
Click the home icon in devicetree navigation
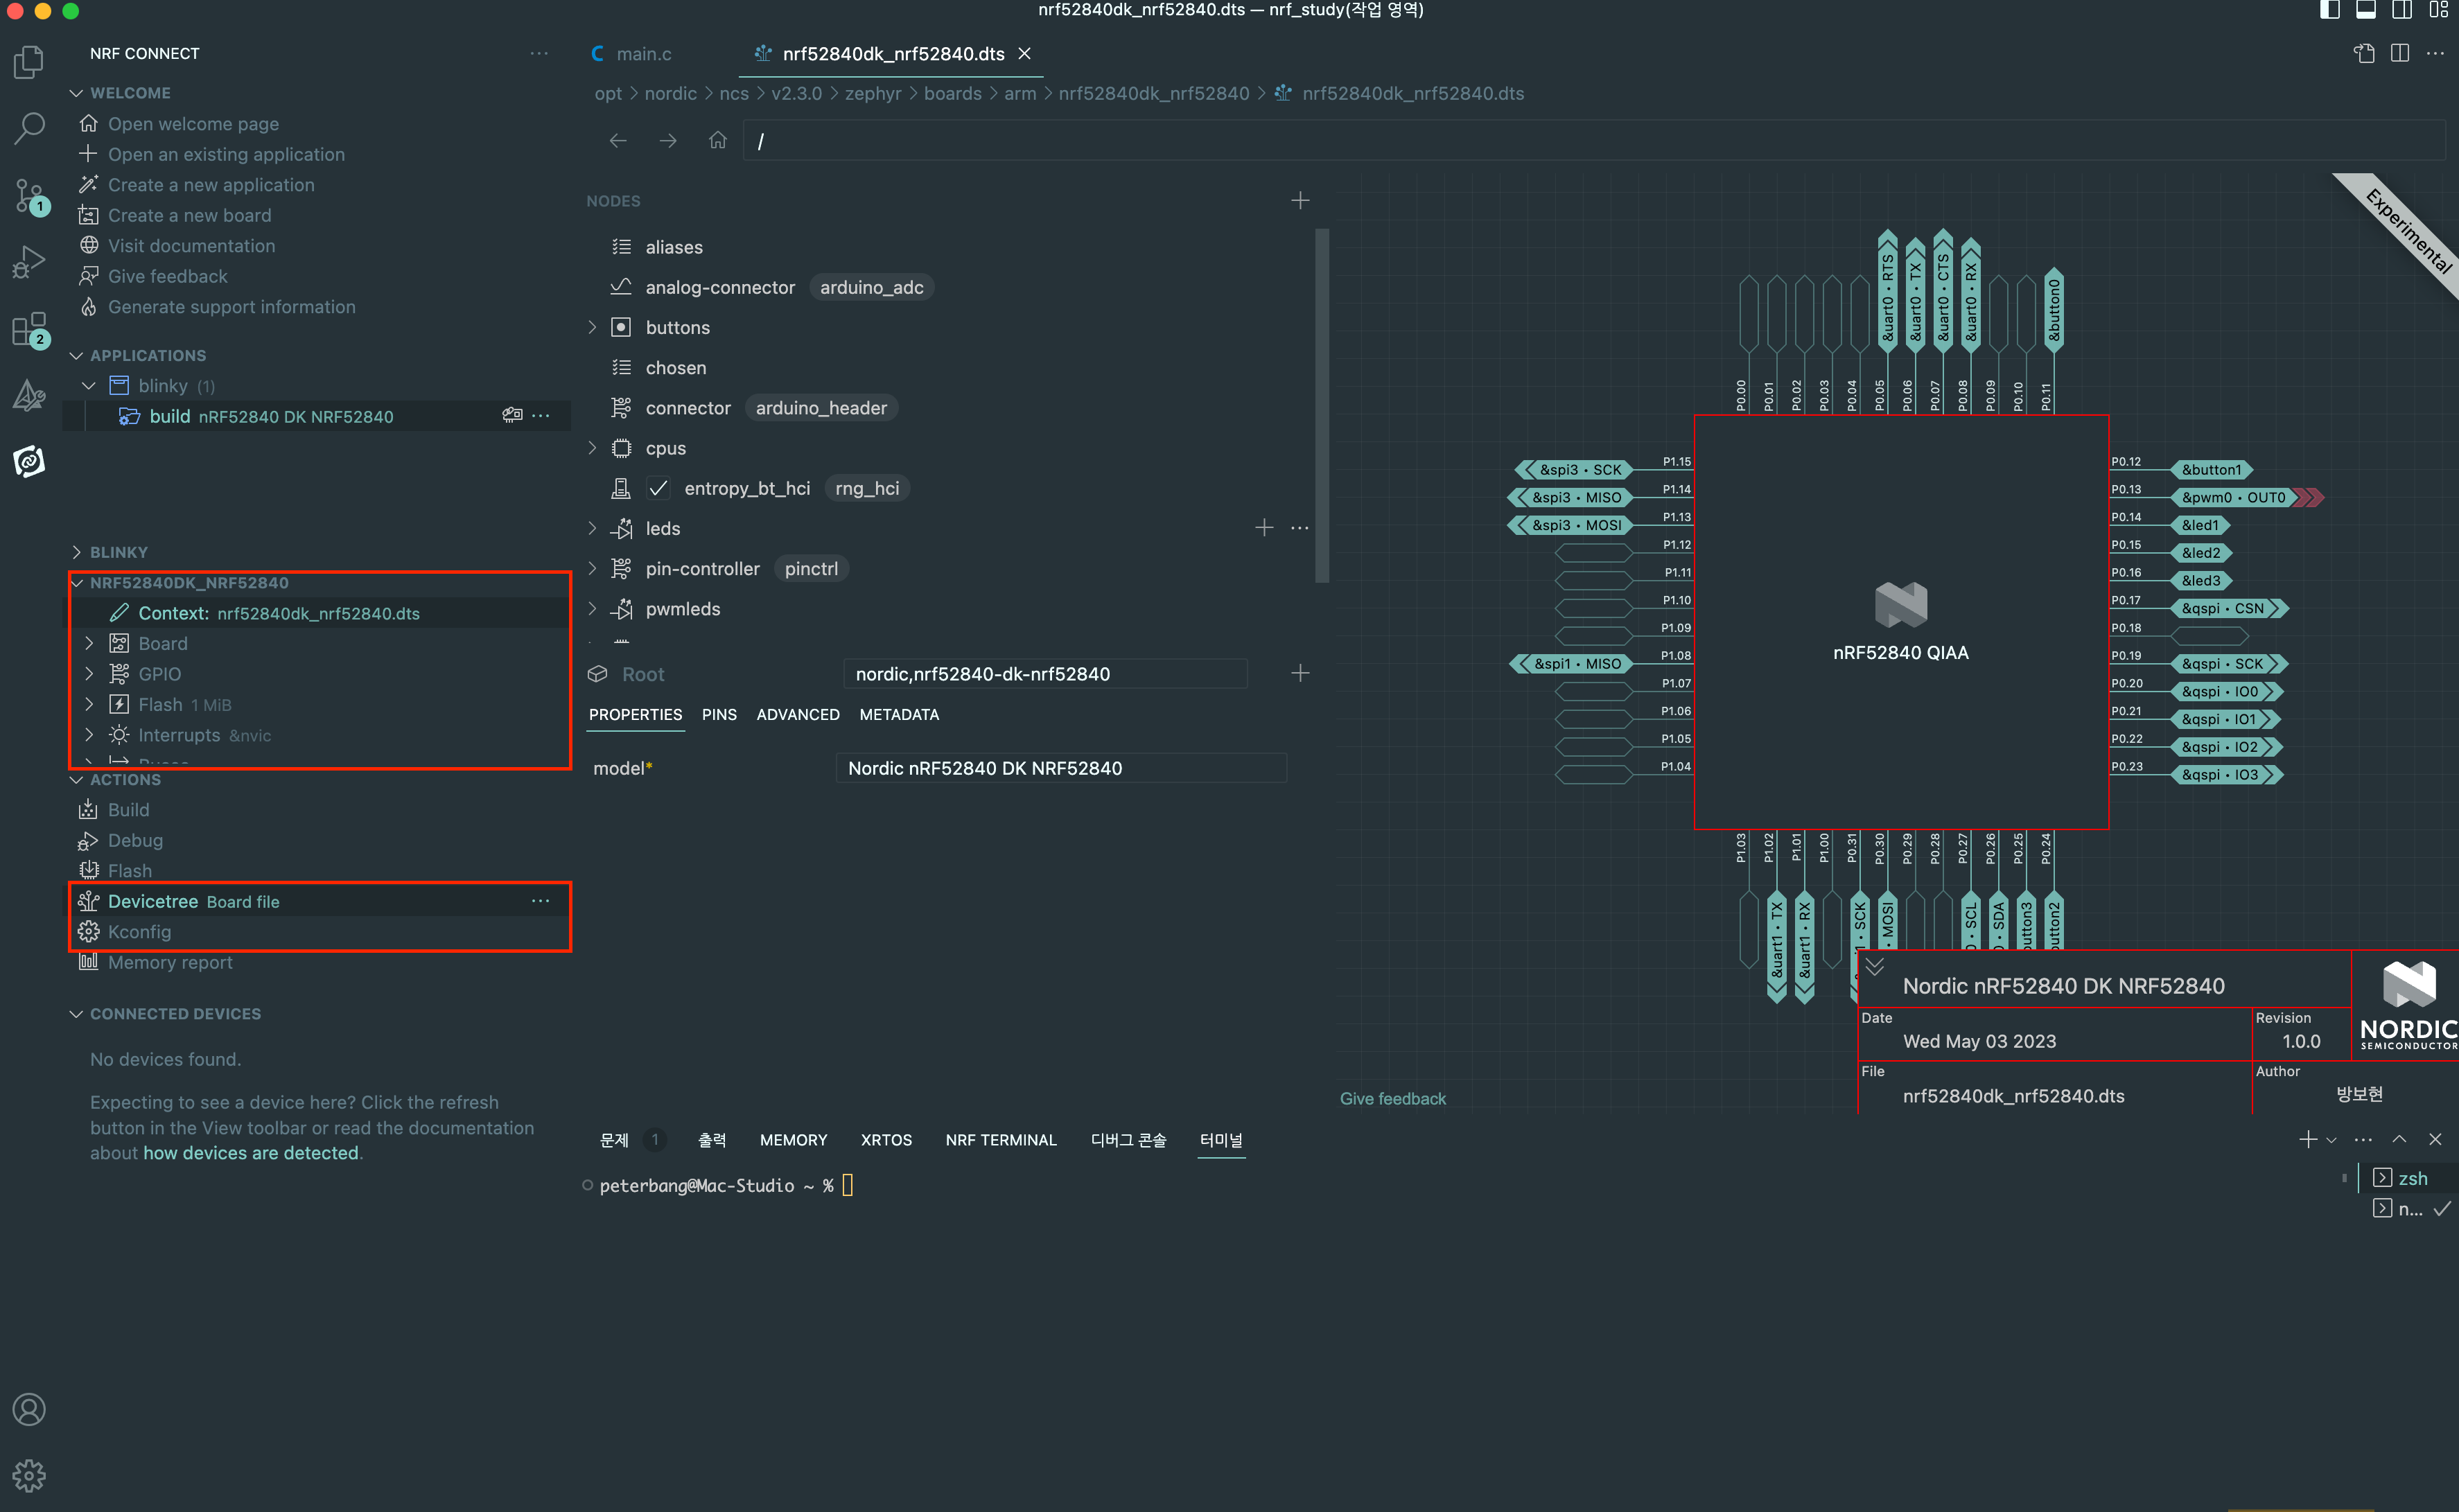[717, 141]
